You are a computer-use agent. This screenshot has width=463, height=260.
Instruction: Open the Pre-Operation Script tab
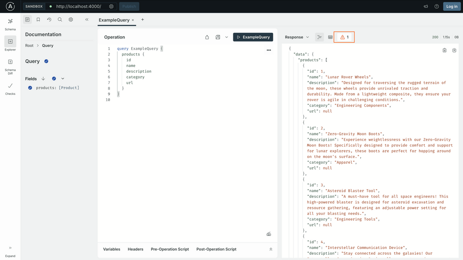tap(169, 249)
